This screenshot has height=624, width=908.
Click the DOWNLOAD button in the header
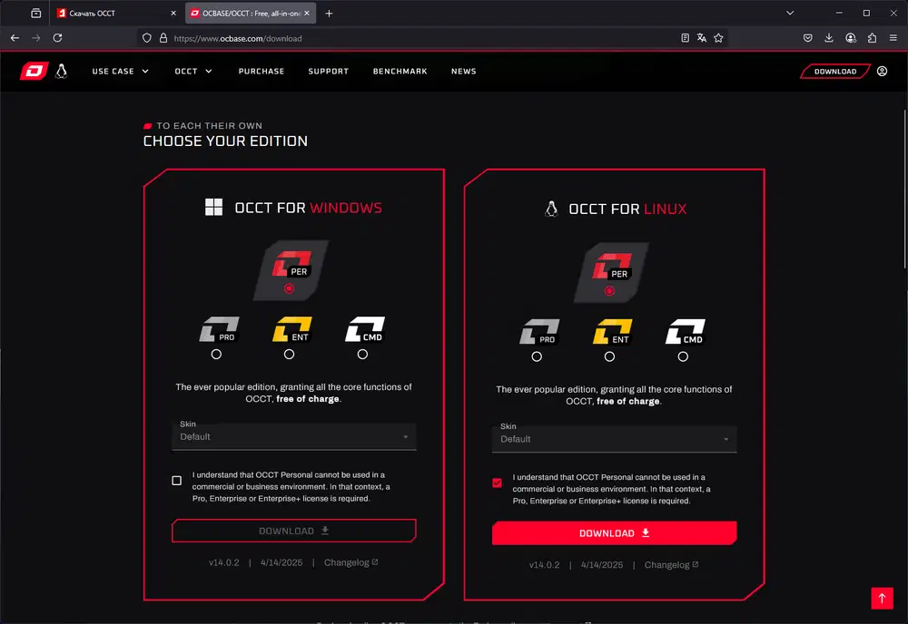tap(835, 71)
